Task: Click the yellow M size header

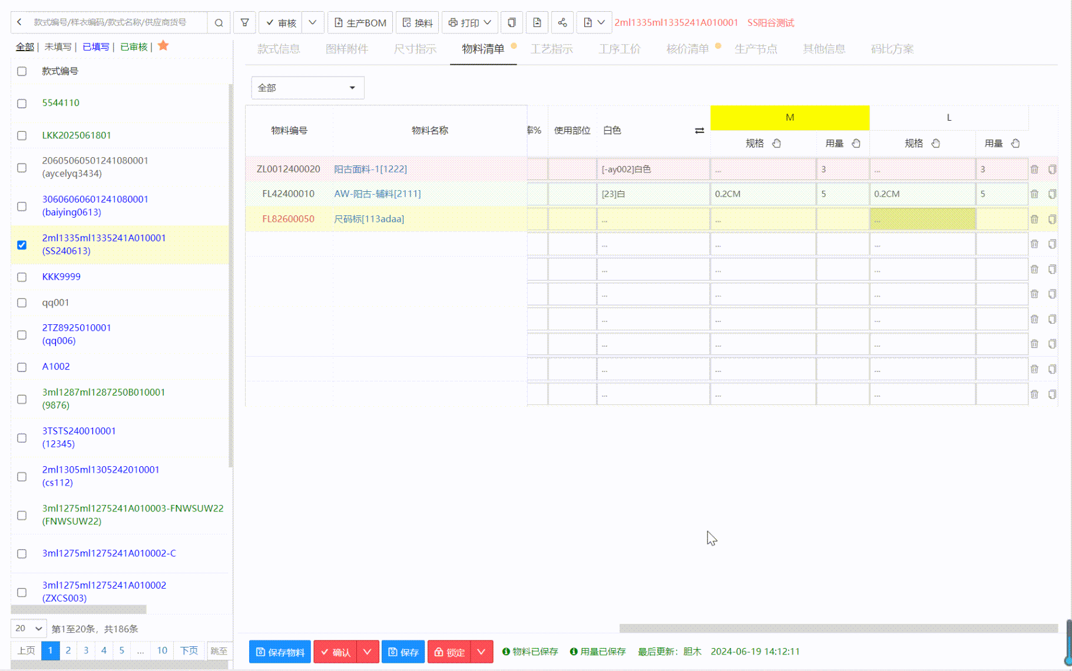Action: (x=789, y=118)
